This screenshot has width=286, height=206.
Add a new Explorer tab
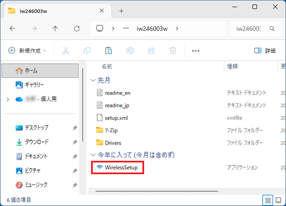(x=121, y=11)
